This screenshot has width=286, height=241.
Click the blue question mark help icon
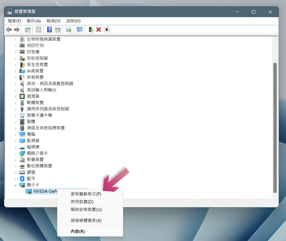pos(49,29)
